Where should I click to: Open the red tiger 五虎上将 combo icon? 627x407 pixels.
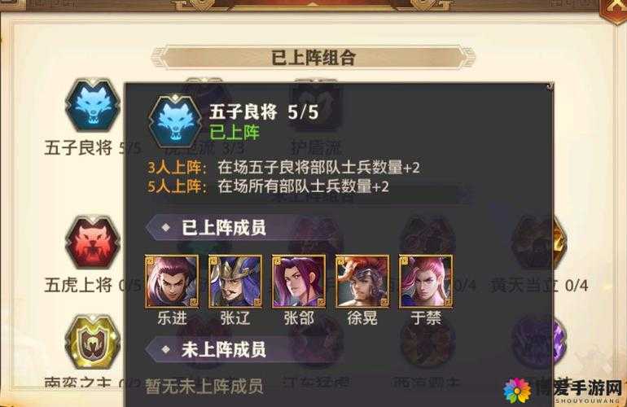coord(93,243)
